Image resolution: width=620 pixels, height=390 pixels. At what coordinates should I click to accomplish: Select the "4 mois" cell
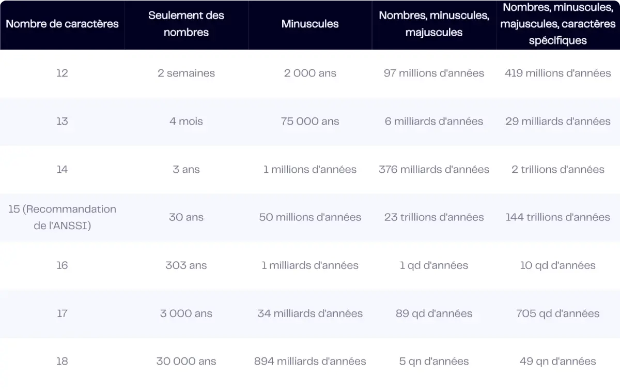point(186,121)
